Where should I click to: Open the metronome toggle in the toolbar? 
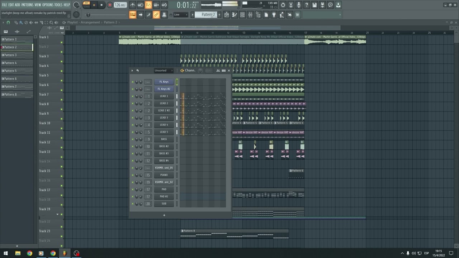click(x=132, y=5)
